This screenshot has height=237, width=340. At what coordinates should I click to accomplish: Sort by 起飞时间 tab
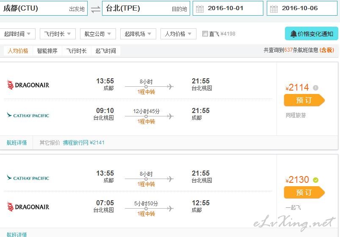point(106,51)
